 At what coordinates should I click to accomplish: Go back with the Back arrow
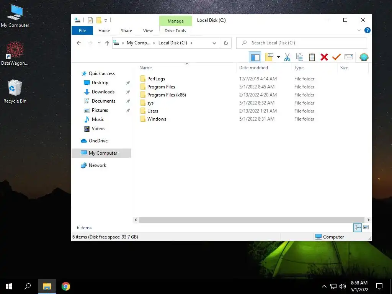pyautogui.click(x=79, y=43)
